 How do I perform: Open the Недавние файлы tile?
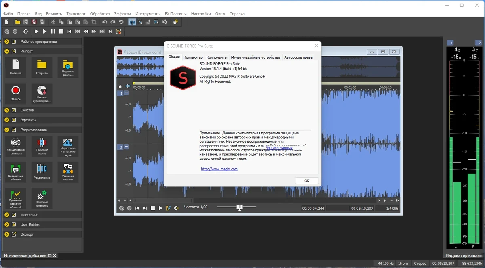(68, 67)
